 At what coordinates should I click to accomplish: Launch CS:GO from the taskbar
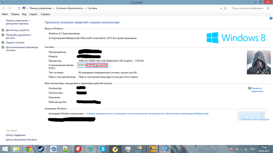[153, 149]
